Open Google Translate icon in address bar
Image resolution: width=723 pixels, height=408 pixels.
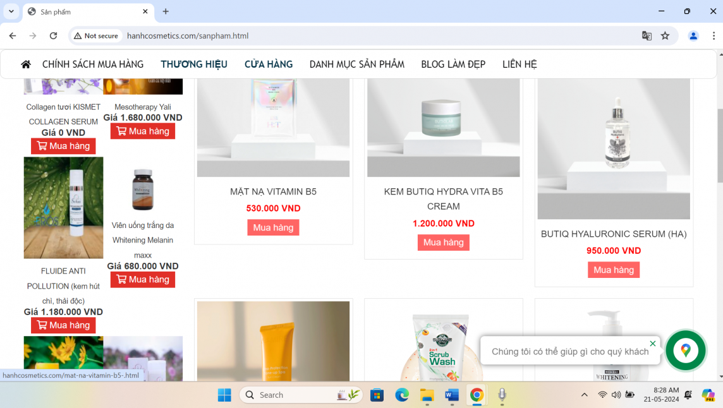(x=647, y=36)
